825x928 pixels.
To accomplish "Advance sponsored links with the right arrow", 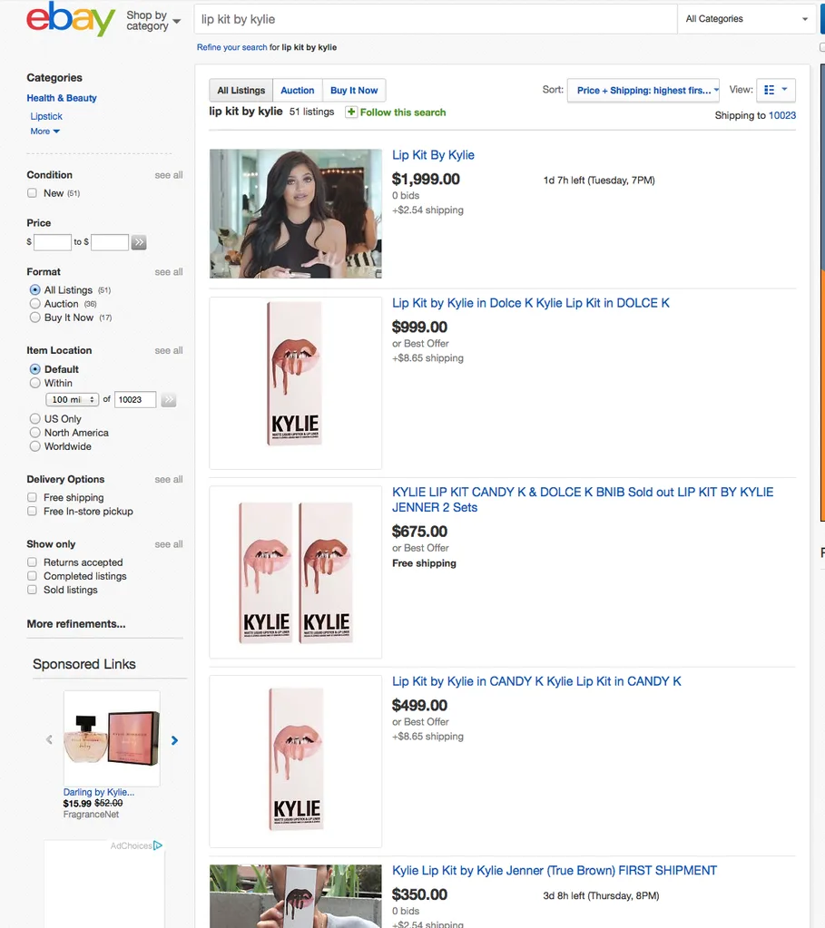I will point(174,740).
